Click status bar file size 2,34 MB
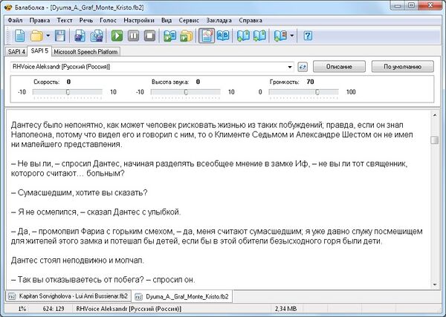This screenshot has height=317, width=446. coord(286,309)
